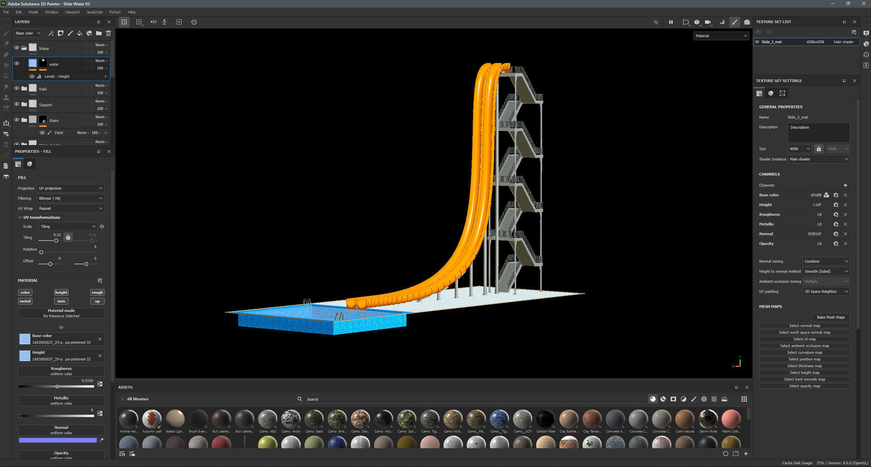Toggle the height material channel button

pos(61,293)
